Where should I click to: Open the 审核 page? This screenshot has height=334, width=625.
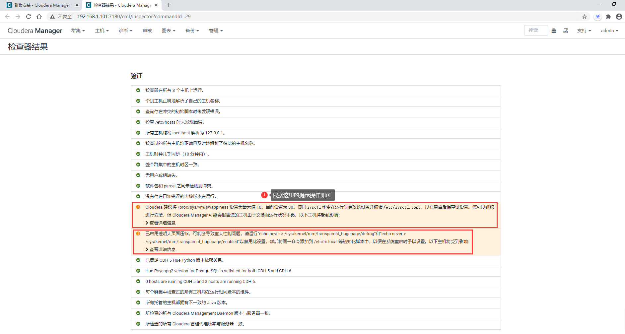(147, 31)
